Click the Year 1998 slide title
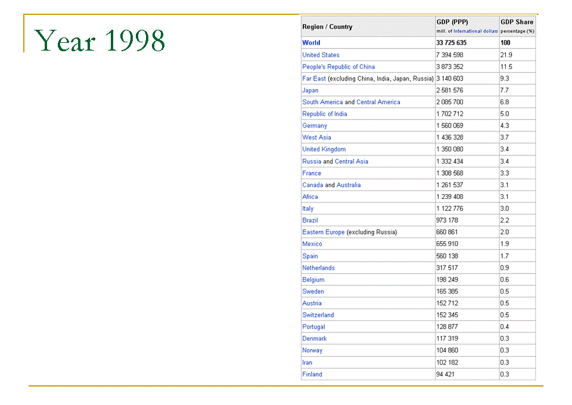This screenshot has height=405, width=572. (100, 41)
